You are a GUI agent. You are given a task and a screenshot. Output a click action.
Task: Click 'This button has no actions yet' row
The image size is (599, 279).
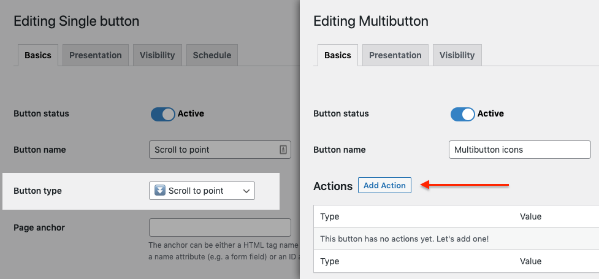click(x=456, y=239)
